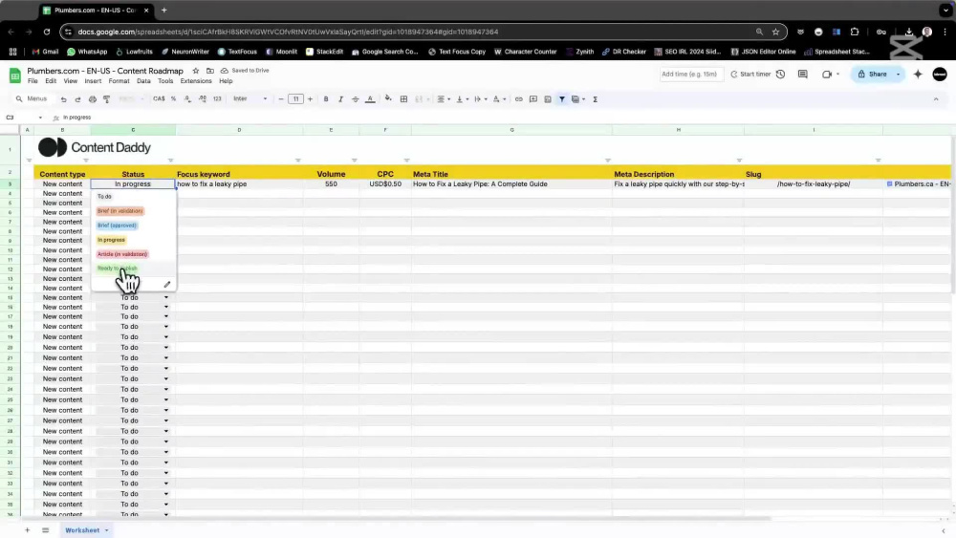This screenshot has height=538, width=956.
Task: Select the Ready to publish option
Action: click(x=118, y=269)
